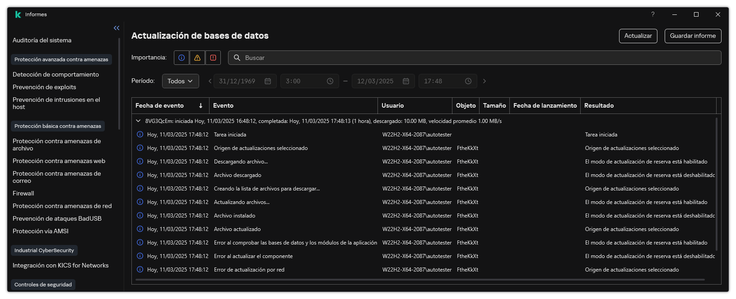Open the Todos period dropdown
Image resolution: width=736 pixels, height=299 pixels.
point(181,81)
